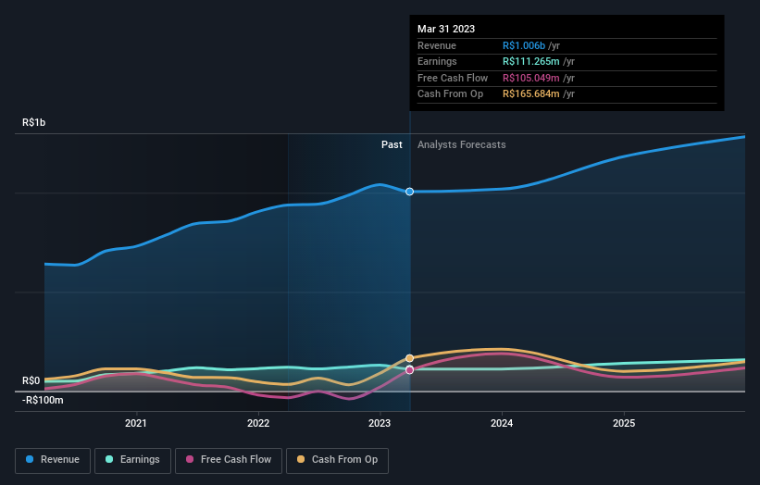This screenshot has width=760, height=485.
Task: Toggle the Earnings legend button
Action: click(132, 460)
